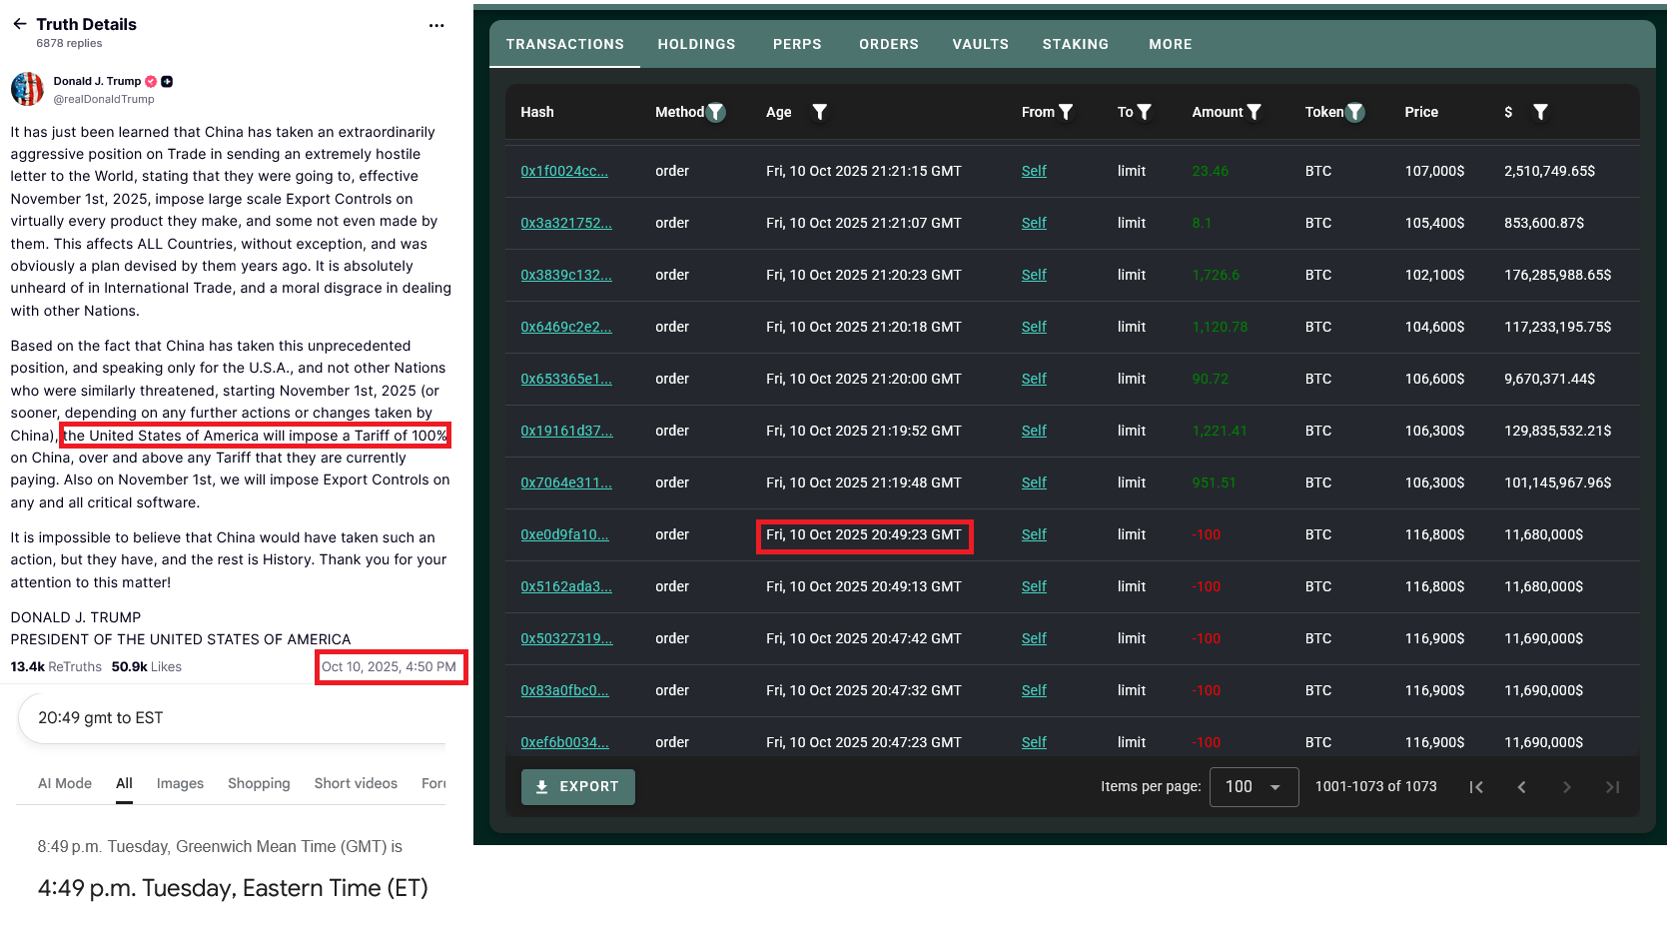
Task: Click the To column filter icon
Action: 1145,112
